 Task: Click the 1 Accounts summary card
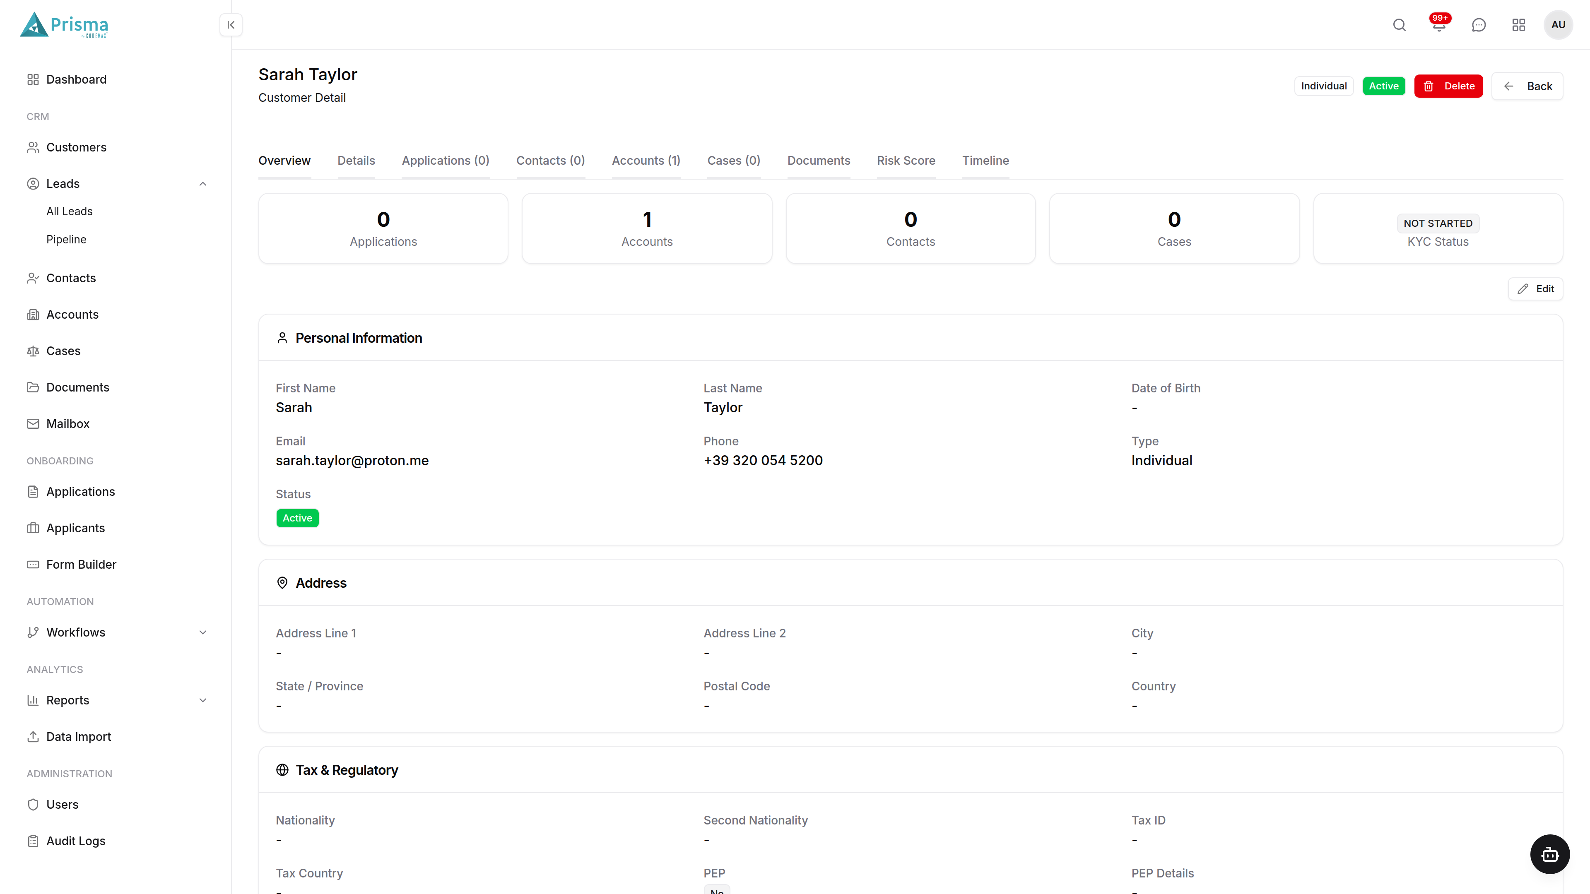[647, 228]
